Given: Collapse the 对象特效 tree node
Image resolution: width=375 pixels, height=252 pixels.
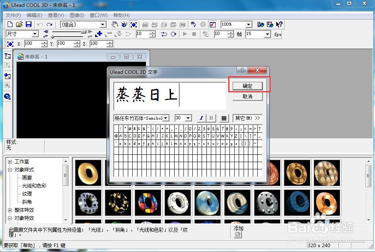Looking at the screenshot, I should coord(10,218).
